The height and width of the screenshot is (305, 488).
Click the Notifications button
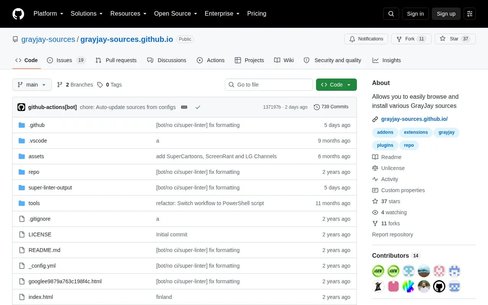[366, 39]
